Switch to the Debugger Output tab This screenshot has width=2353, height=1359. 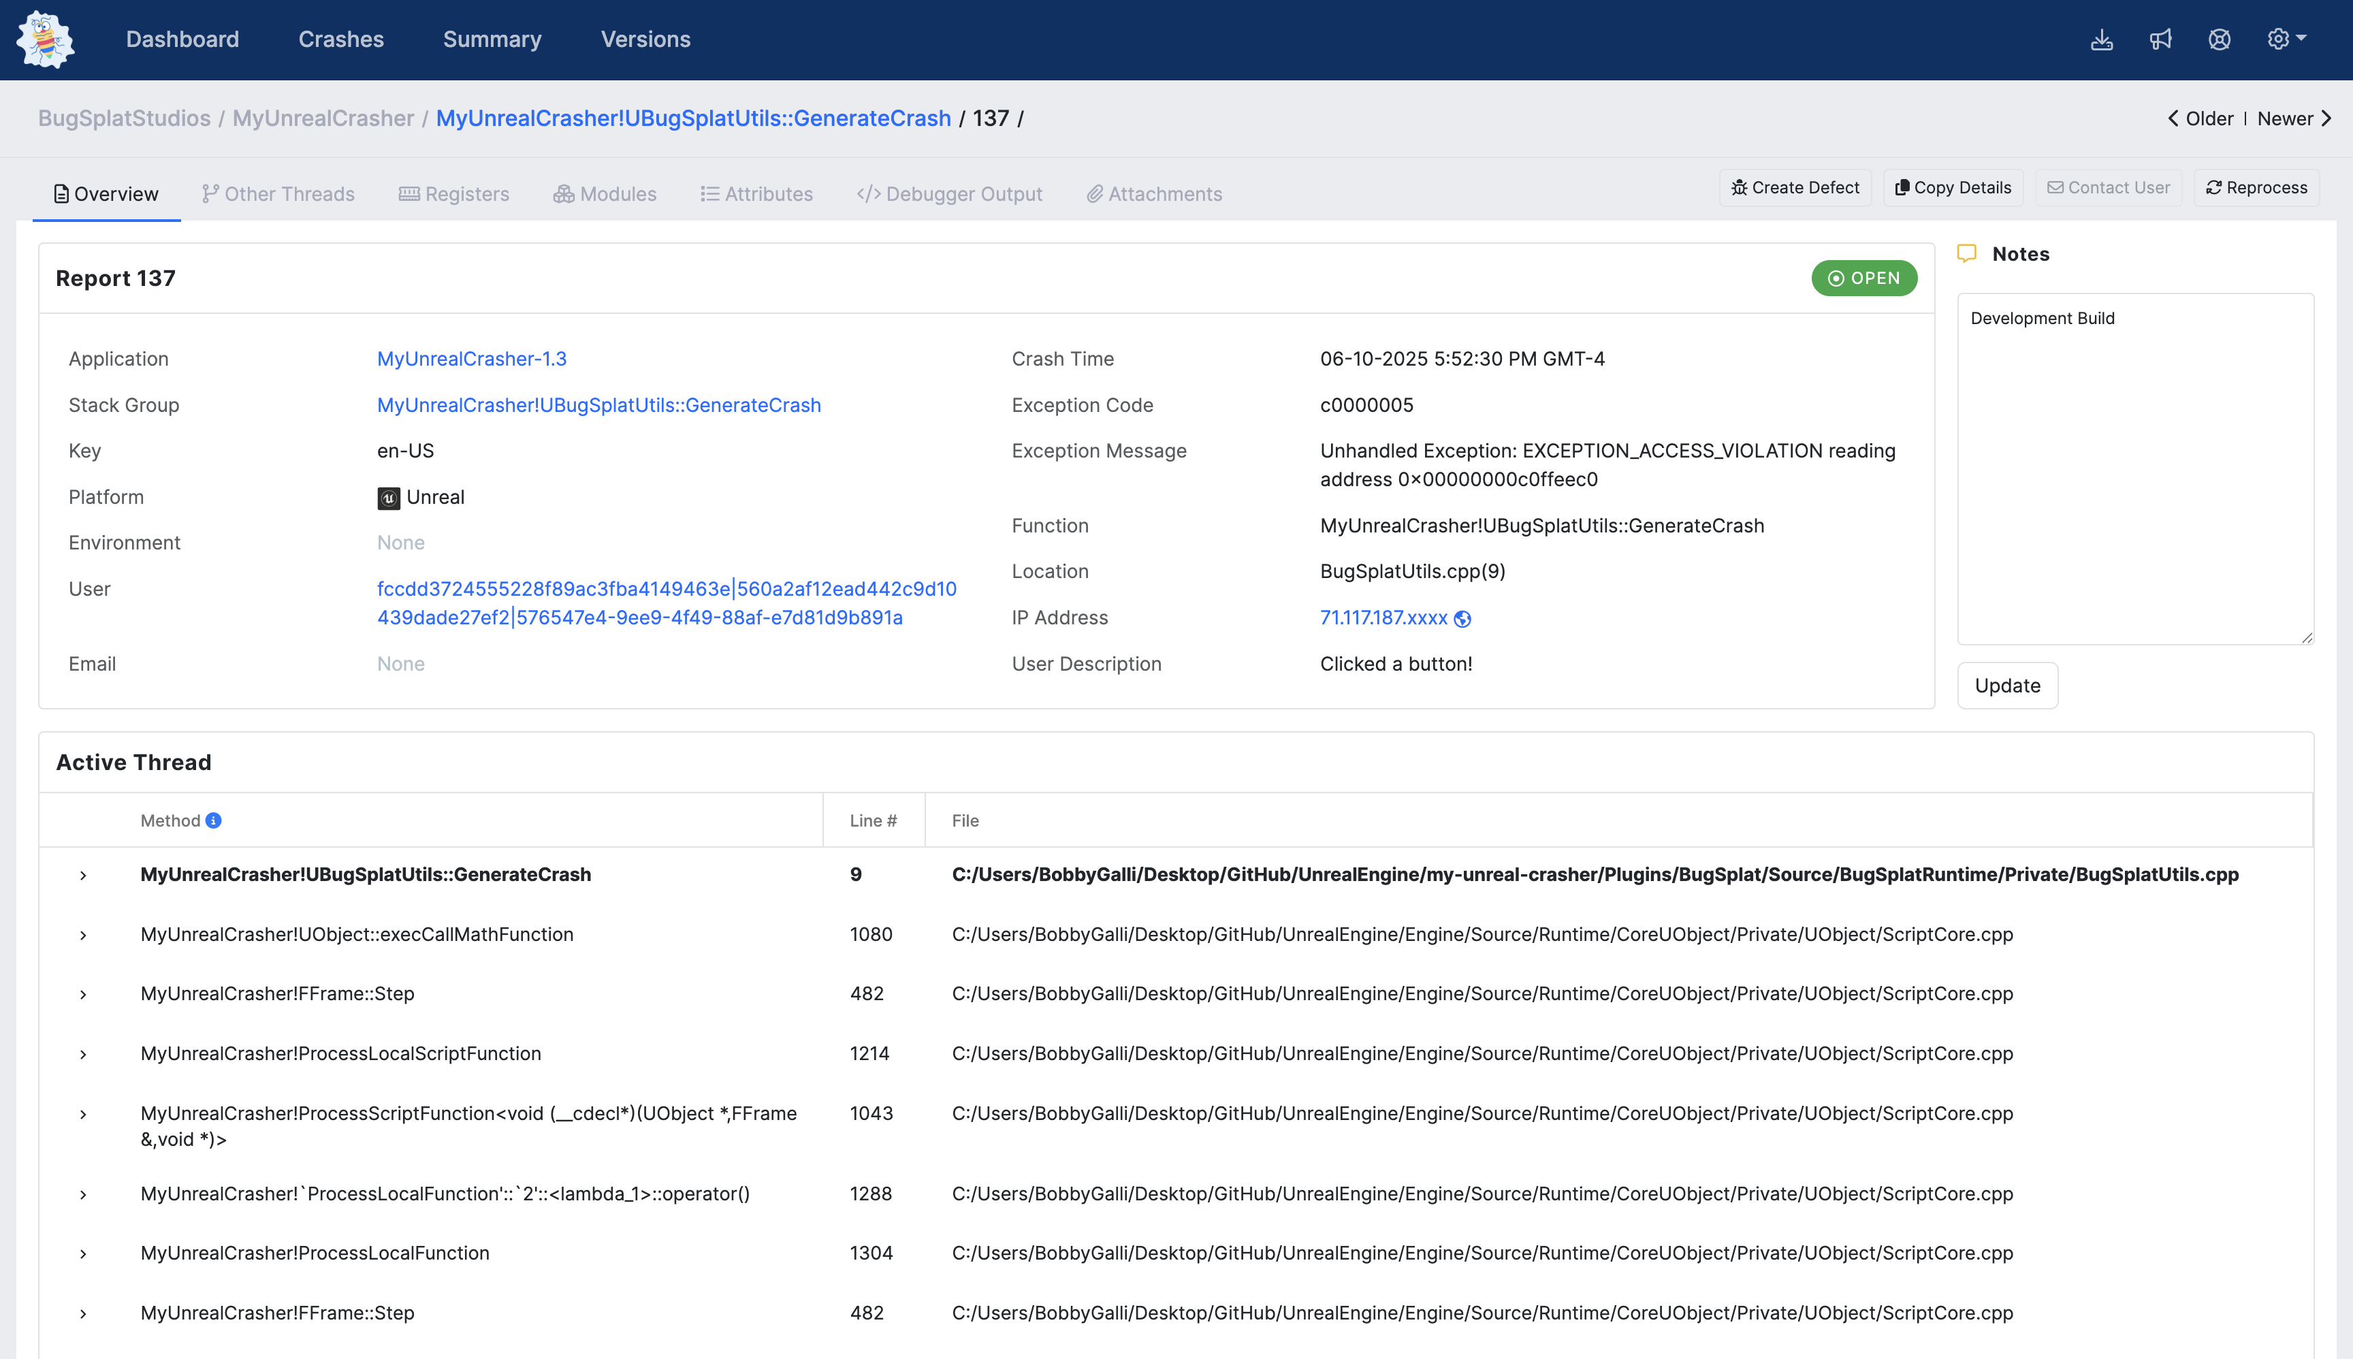(949, 194)
